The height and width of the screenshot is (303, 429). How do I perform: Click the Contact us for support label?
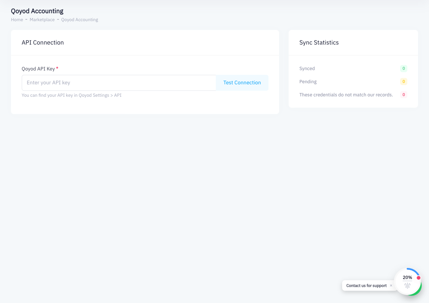pos(366,285)
